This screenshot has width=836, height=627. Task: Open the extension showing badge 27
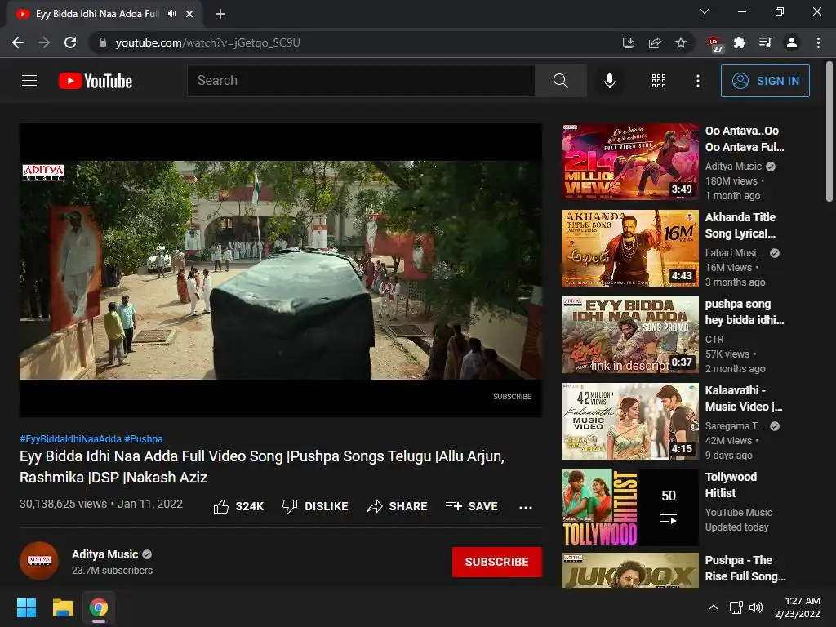point(714,44)
